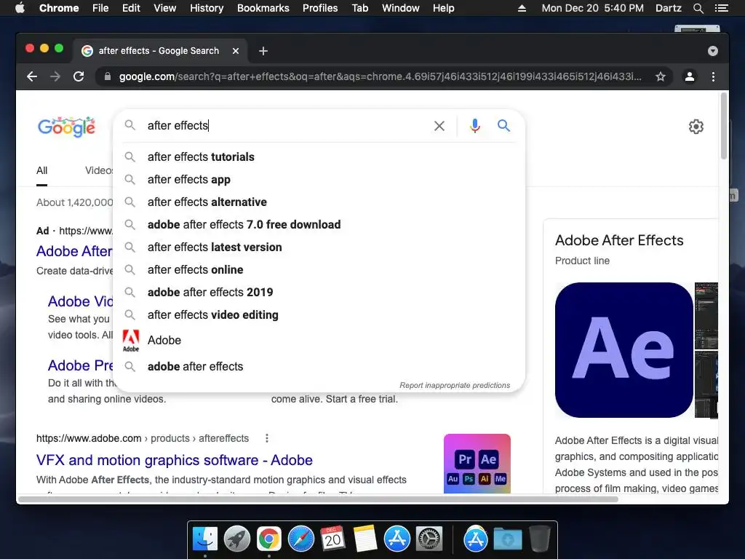Open Calendar showing 20 in dock
Image resolution: width=745 pixels, height=559 pixels.
coord(332,539)
